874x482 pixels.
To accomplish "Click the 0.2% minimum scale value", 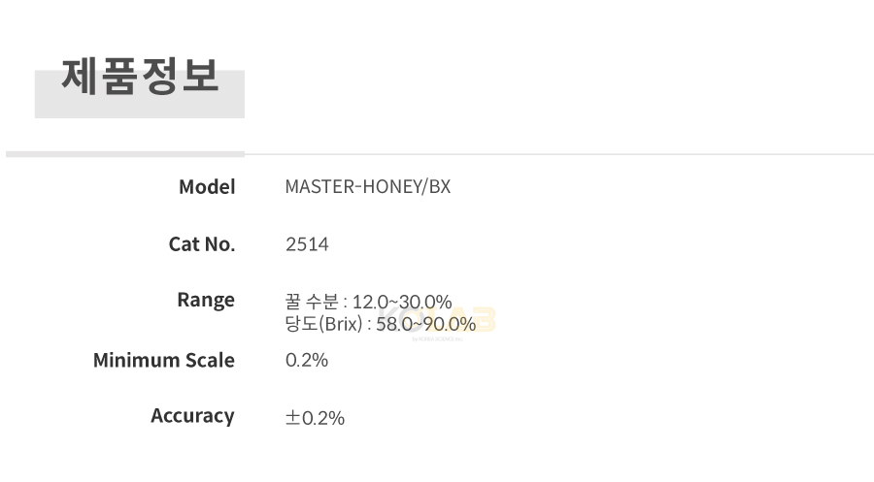I will (x=307, y=360).
